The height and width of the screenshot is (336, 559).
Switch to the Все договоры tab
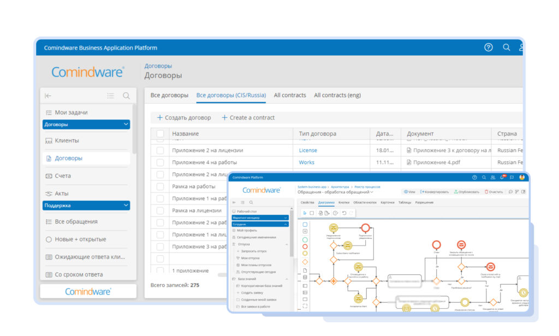(169, 95)
